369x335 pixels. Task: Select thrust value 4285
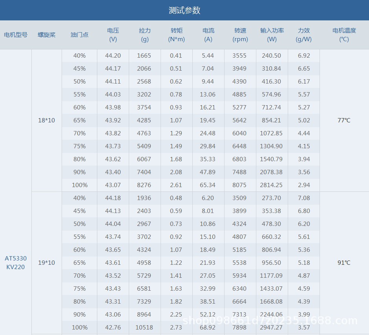pos(144,120)
